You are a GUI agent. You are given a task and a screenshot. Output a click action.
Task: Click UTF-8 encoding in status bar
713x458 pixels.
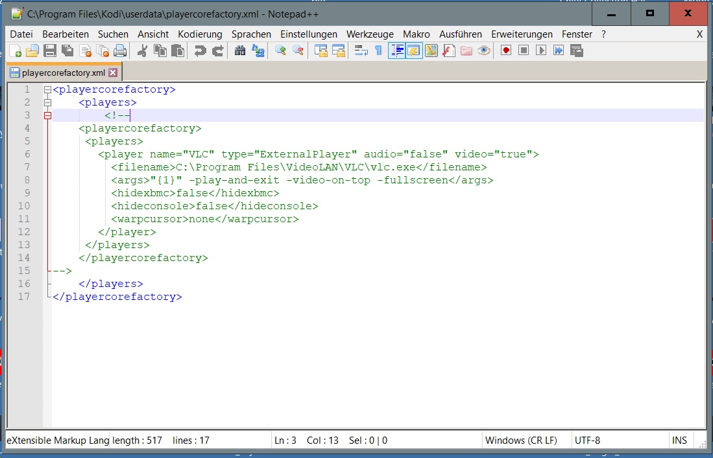[588, 441]
